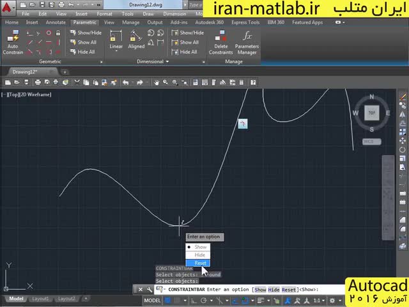Click the Save icon in the quick access toolbar
Image resolution: width=409 pixels, height=307 pixels.
tap(42, 4)
